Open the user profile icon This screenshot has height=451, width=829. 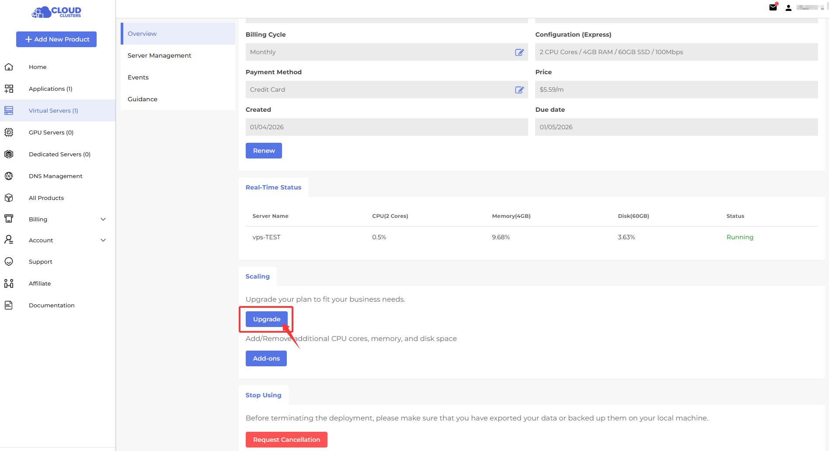[x=788, y=8]
